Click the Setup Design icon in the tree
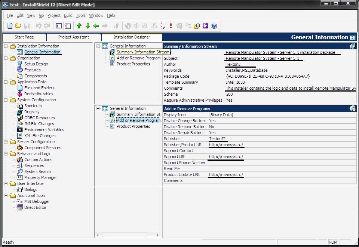The image size is (359, 247). point(20,64)
